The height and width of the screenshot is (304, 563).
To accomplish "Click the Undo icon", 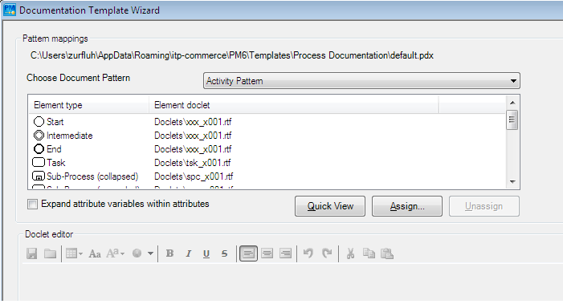I will pyautogui.click(x=308, y=253).
